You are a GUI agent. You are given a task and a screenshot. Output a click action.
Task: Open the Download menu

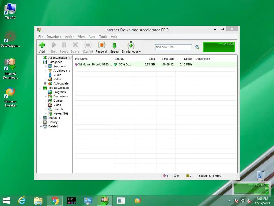[x=54, y=37]
